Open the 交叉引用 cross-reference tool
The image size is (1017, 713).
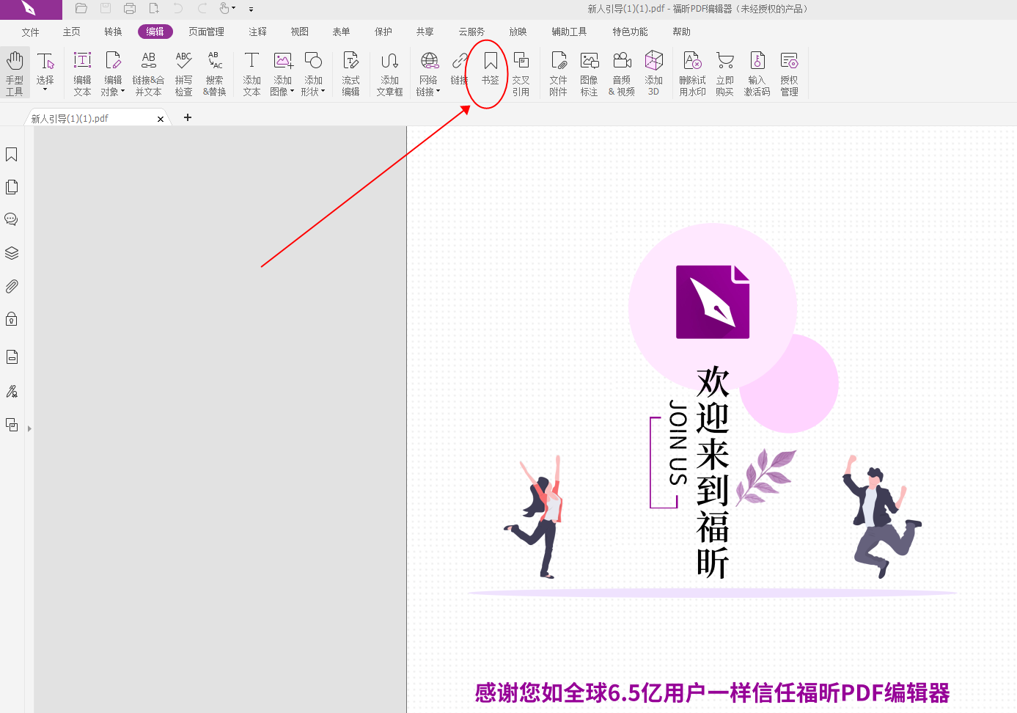click(521, 73)
